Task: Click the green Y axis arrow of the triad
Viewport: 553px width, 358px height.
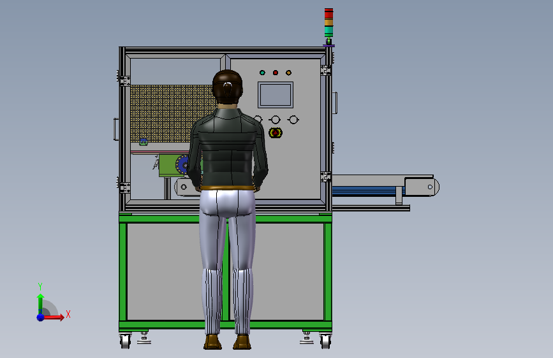Action: coord(40,303)
